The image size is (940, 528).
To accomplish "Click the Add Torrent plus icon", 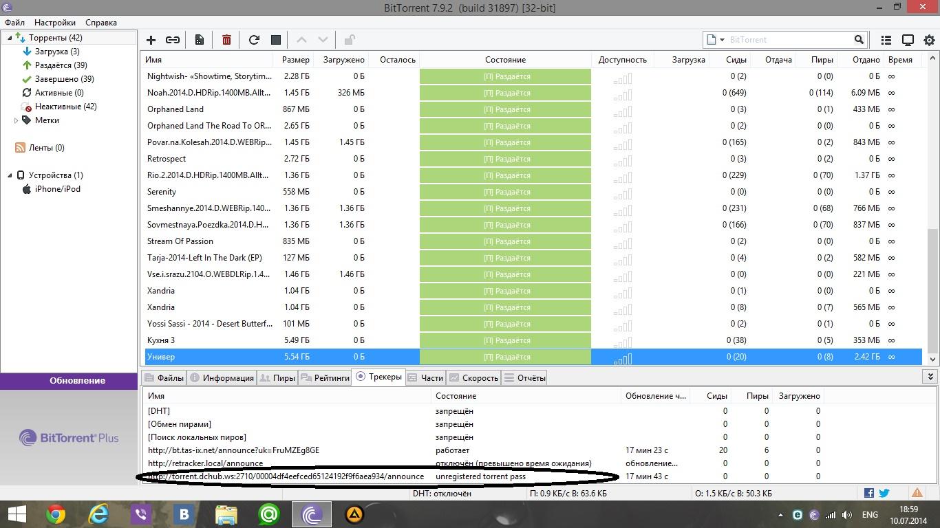I will 151,40.
